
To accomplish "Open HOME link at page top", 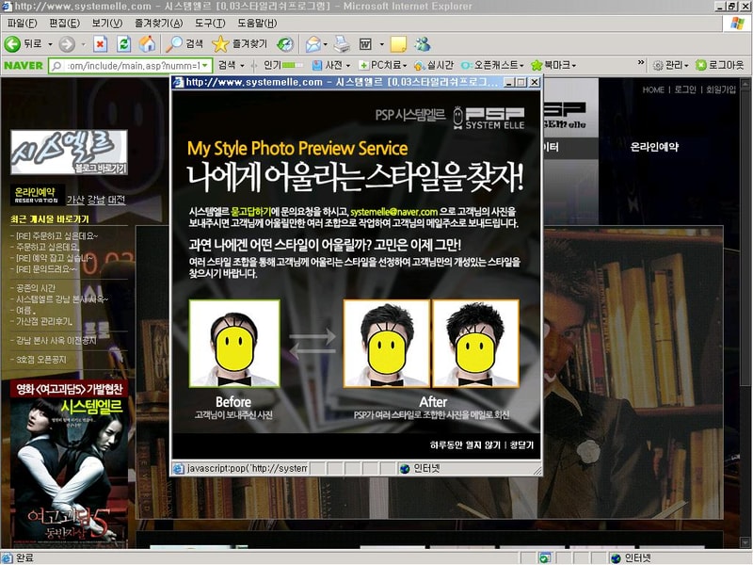I will click(x=653, y=89).
